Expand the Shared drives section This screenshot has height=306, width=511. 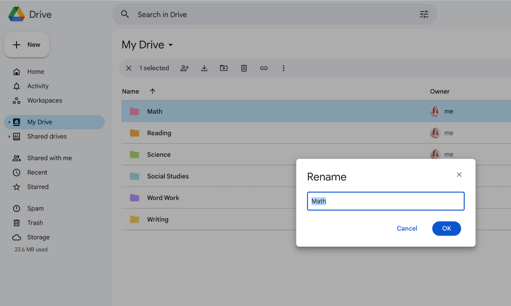(9, 136)
